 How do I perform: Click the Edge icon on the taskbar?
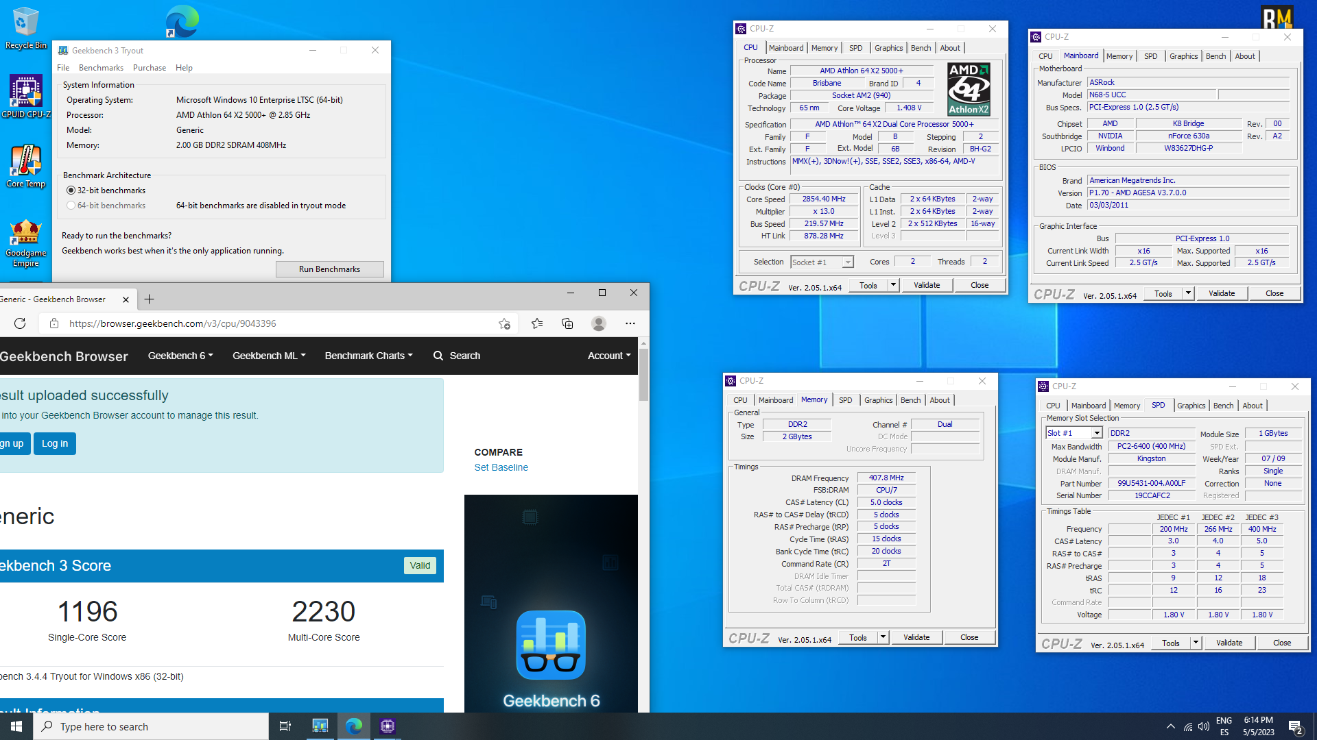[x=354, y=726]
